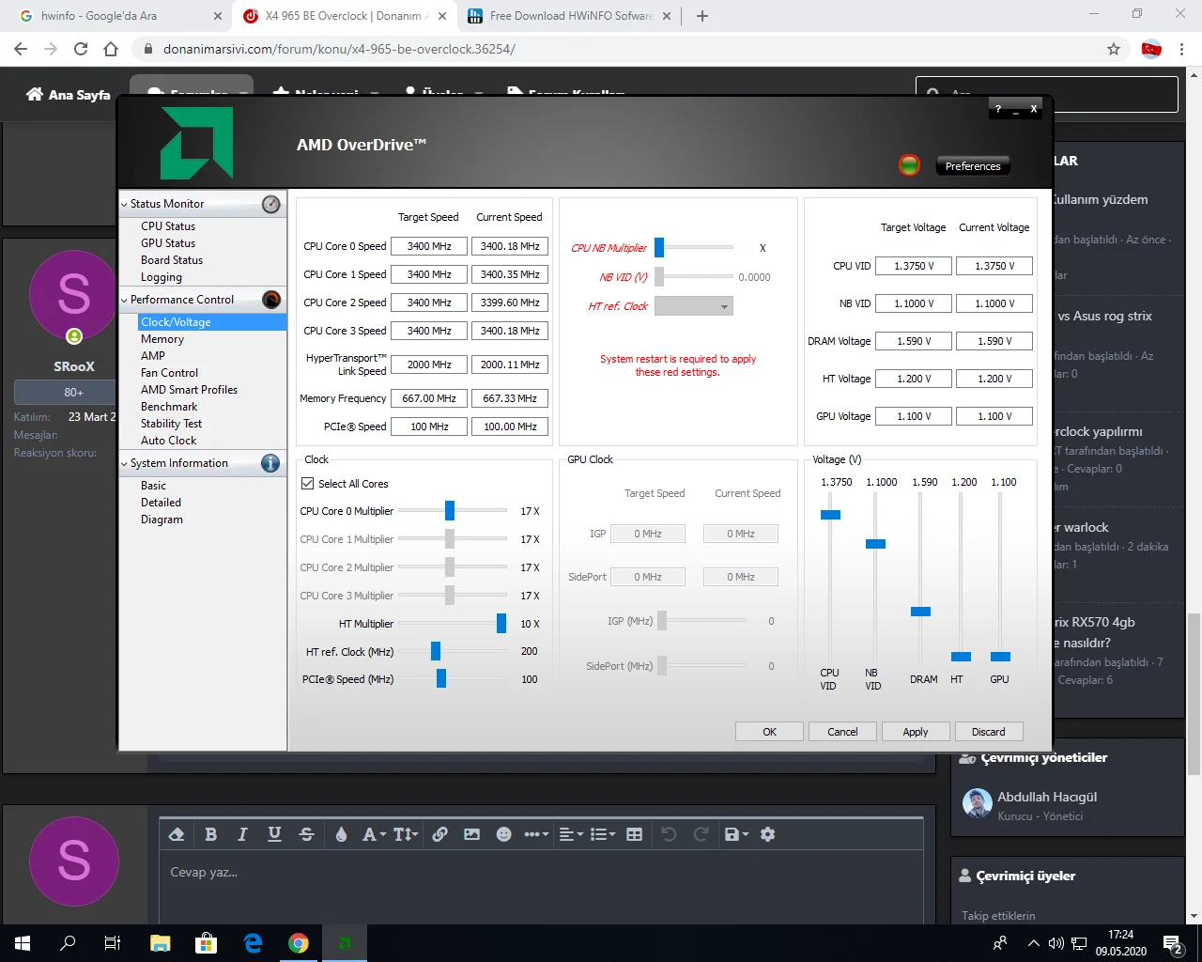Open Benchmark in the sidebar
This screenshot has height=962, width=1202.
pos(169,407)
